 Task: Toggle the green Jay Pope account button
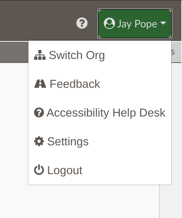[x=135, y=24]
